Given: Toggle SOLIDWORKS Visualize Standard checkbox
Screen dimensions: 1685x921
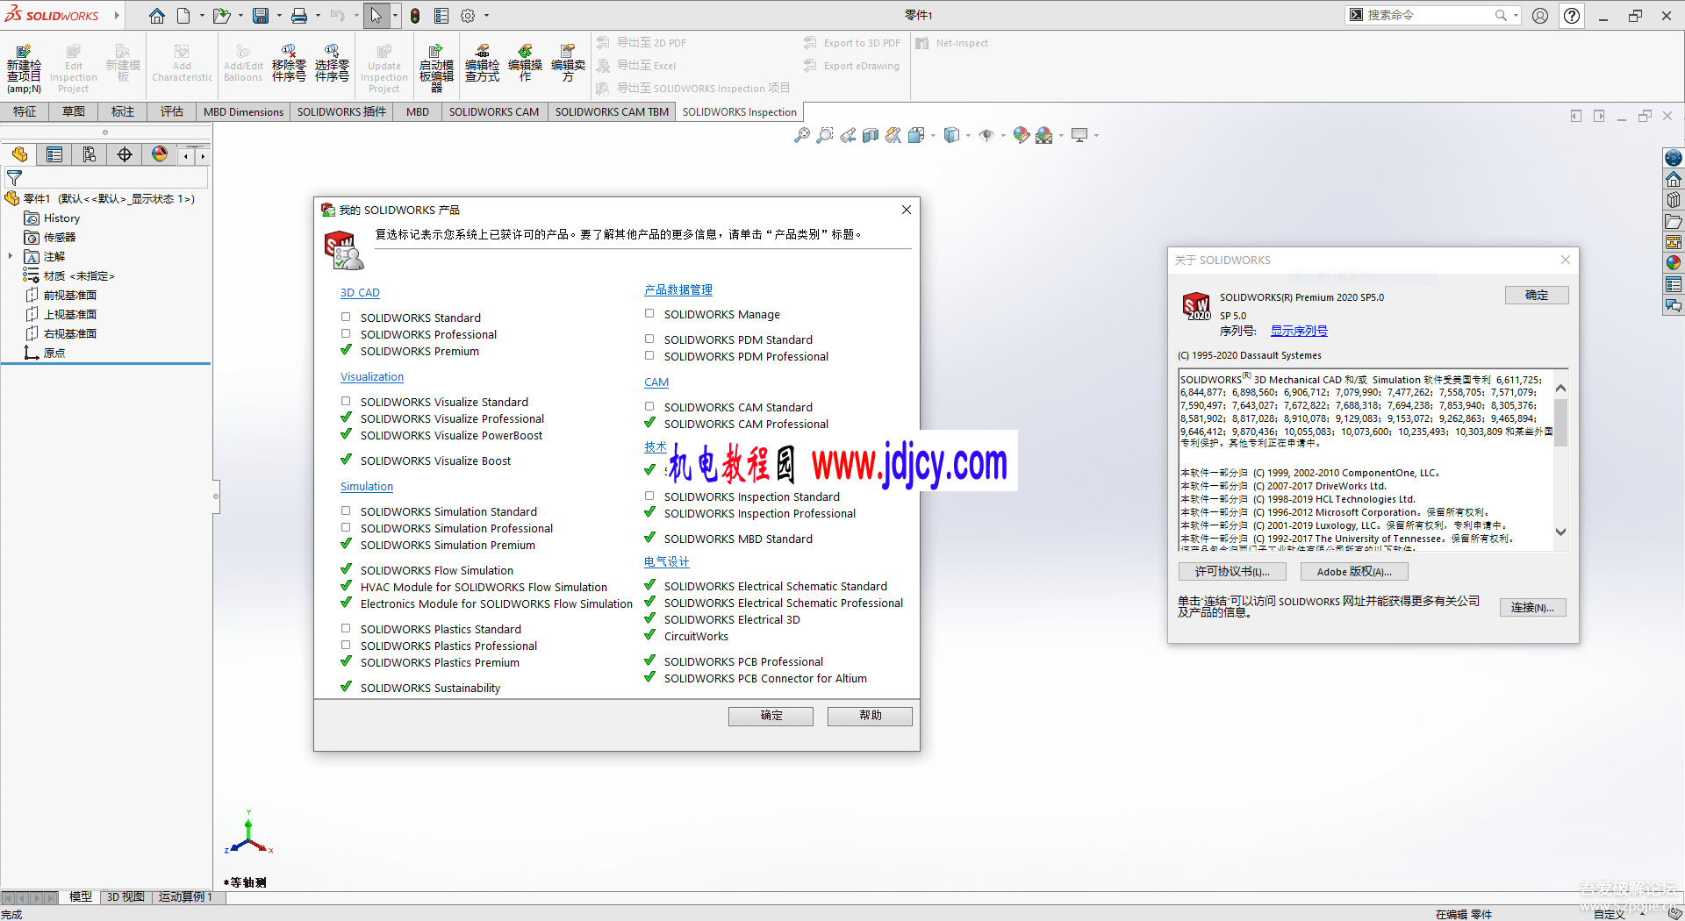Looking at the screenshot, I should tap(346, 402).
